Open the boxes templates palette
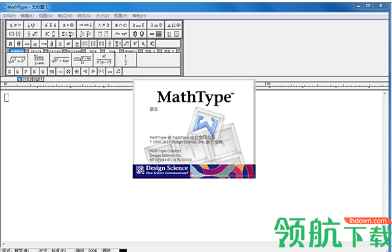 173,34
